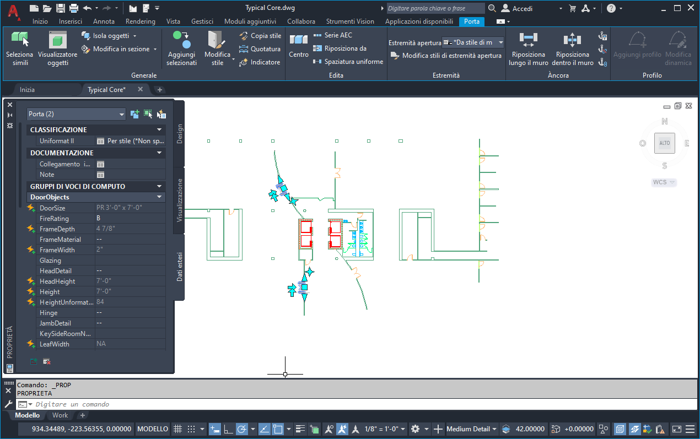
Task: Click the Accedi sign-in button
Action: (517, 8)
